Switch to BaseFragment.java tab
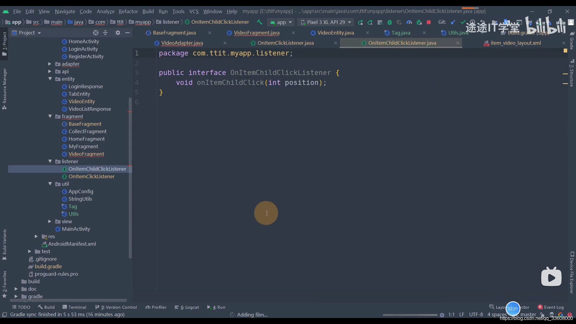Screen dimensions: 576x324 [x=174, y=33]
